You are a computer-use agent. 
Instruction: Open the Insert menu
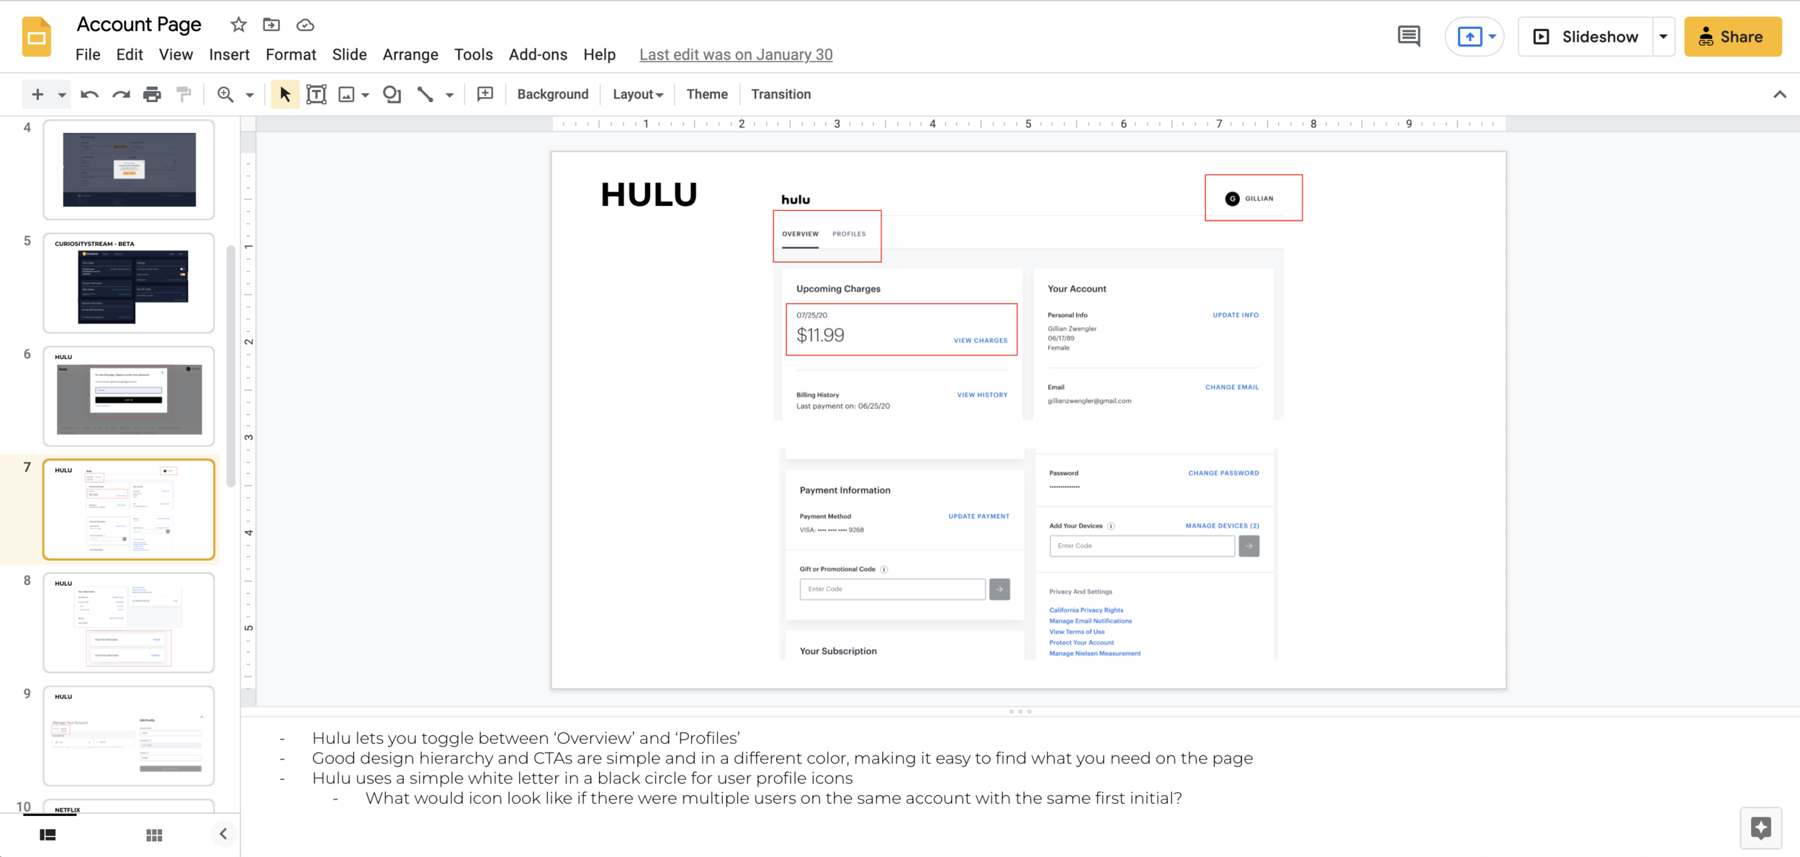pos(229,55)
